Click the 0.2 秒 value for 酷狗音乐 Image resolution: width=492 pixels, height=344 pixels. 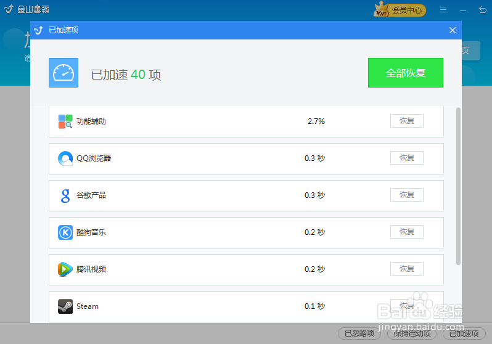coord(314,232)
